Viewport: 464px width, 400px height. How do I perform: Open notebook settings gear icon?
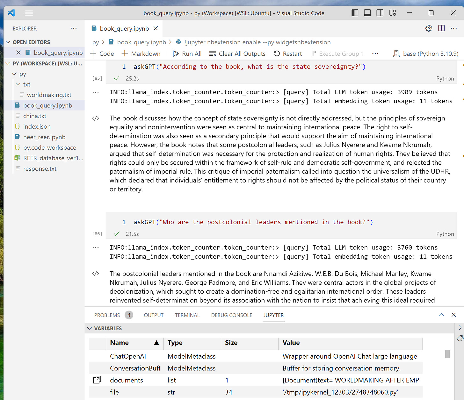point(429,28)
